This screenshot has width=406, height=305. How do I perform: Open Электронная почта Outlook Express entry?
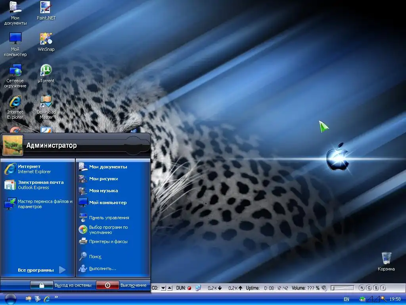click(38, 185)
